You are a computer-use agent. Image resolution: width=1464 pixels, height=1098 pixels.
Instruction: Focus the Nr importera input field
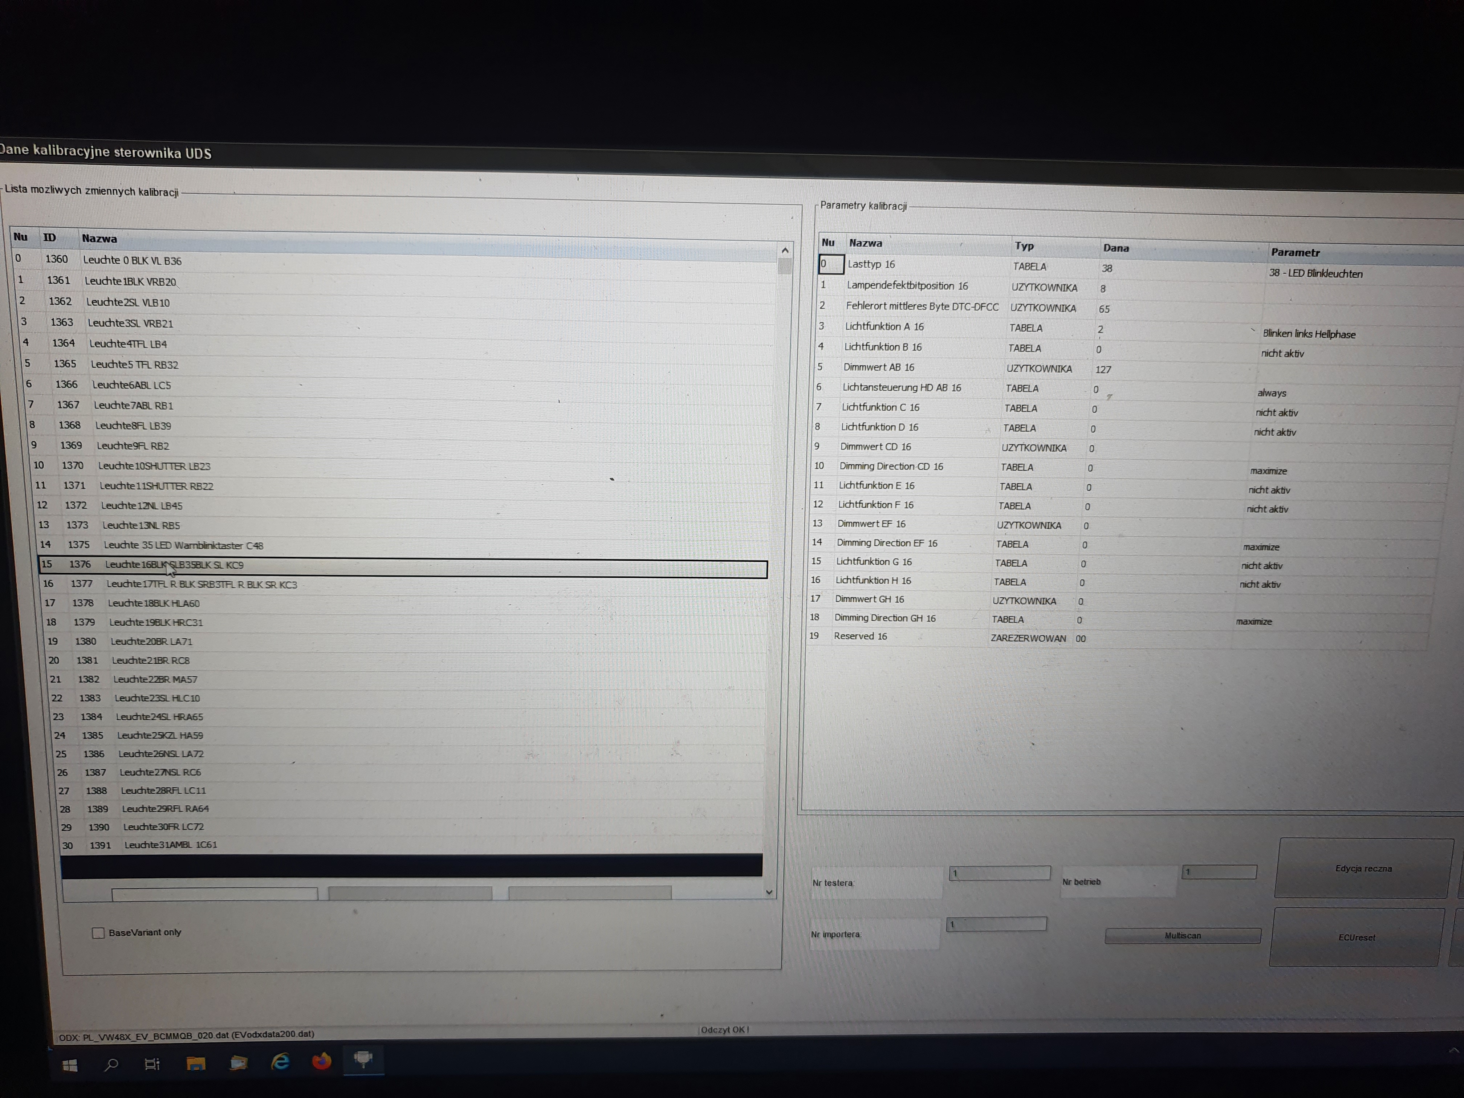pyautogui.click(x=996, y=924)
